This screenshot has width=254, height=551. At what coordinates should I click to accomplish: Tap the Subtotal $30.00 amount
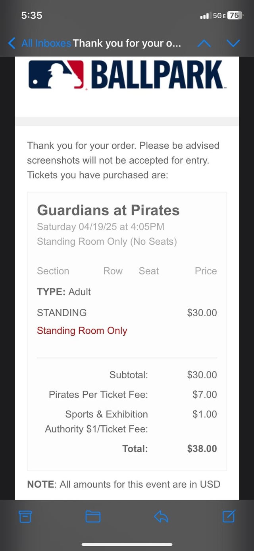pyautogui.click(x=202, y=375)
